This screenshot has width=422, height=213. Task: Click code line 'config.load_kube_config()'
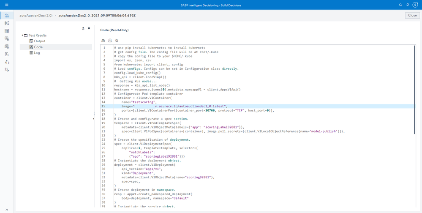[x=137, y=73]
